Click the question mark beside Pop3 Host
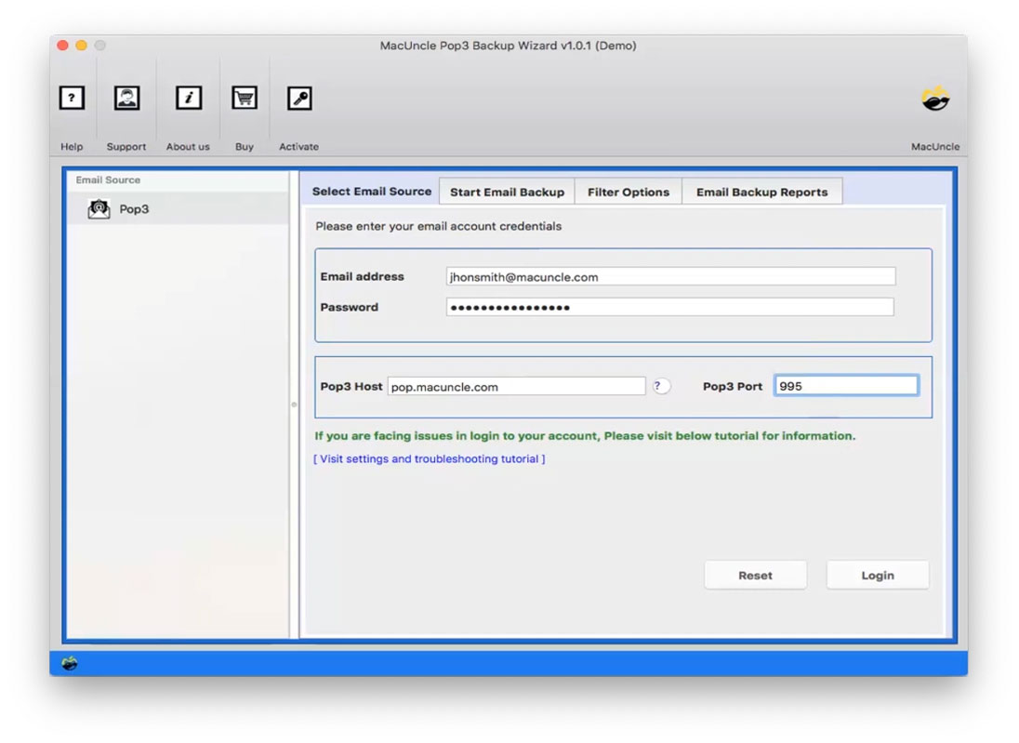 tap(661, 385)
